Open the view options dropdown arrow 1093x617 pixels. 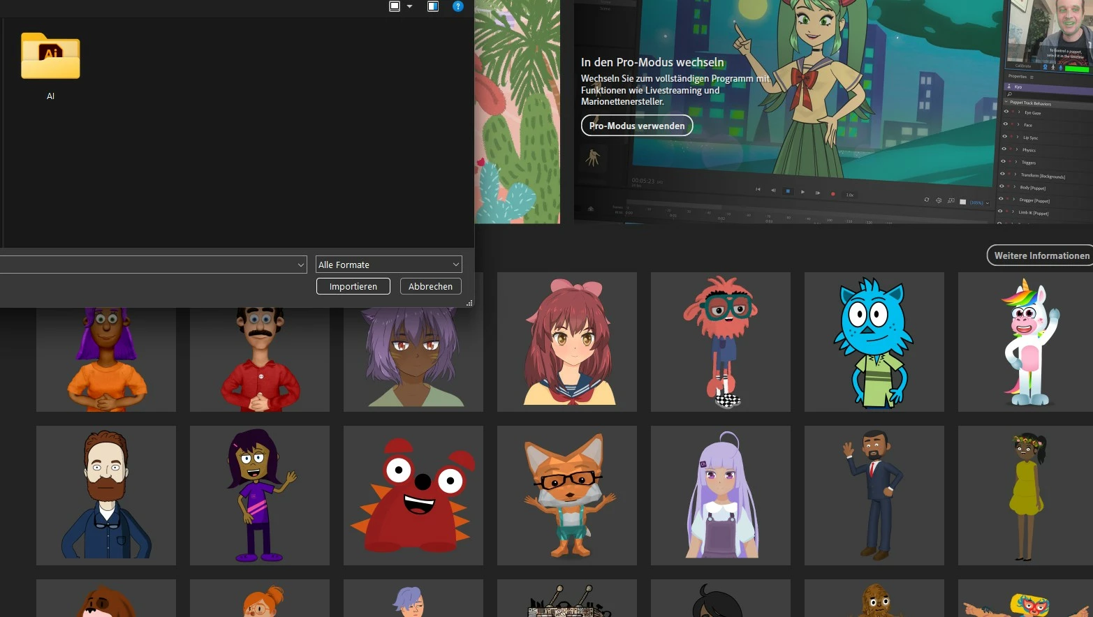(x=409, y=6)
